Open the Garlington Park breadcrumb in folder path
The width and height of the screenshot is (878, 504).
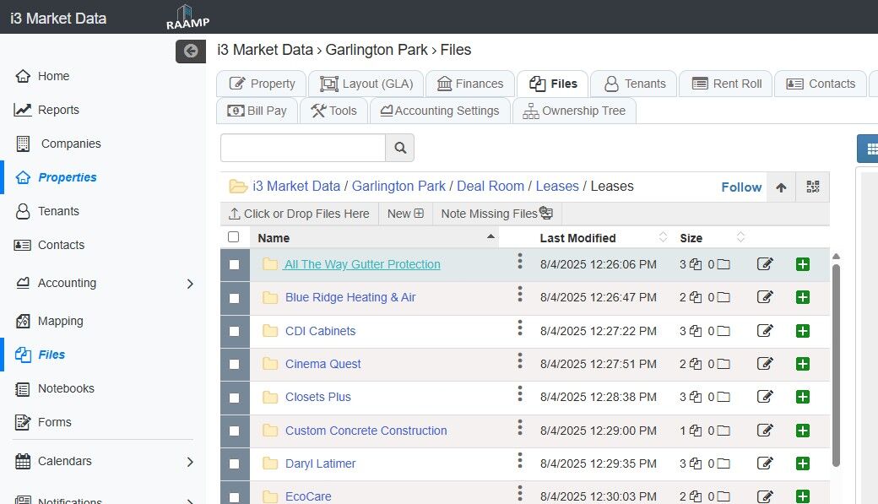398,186
